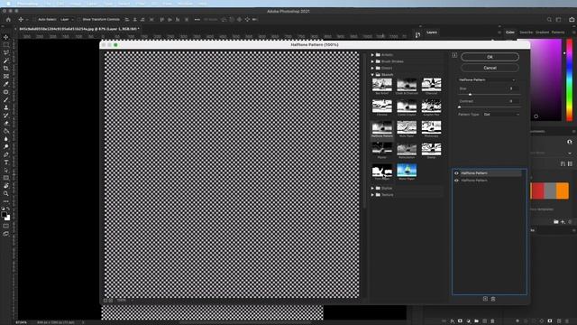Select the Rectangular Marquee tool
The height and width of the screenshot is (325, 577).
tap(6, 45)
